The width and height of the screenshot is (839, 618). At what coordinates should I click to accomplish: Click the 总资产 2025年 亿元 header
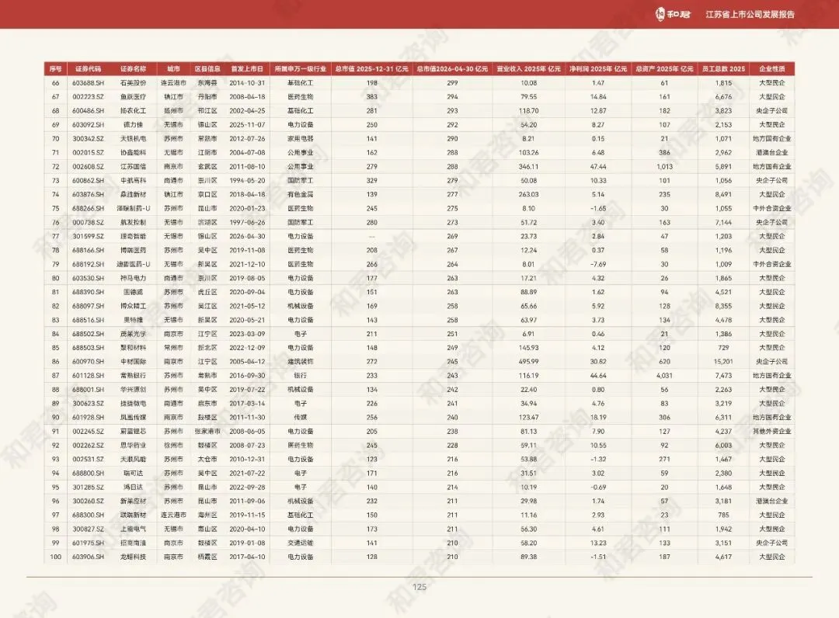(664, 69)
